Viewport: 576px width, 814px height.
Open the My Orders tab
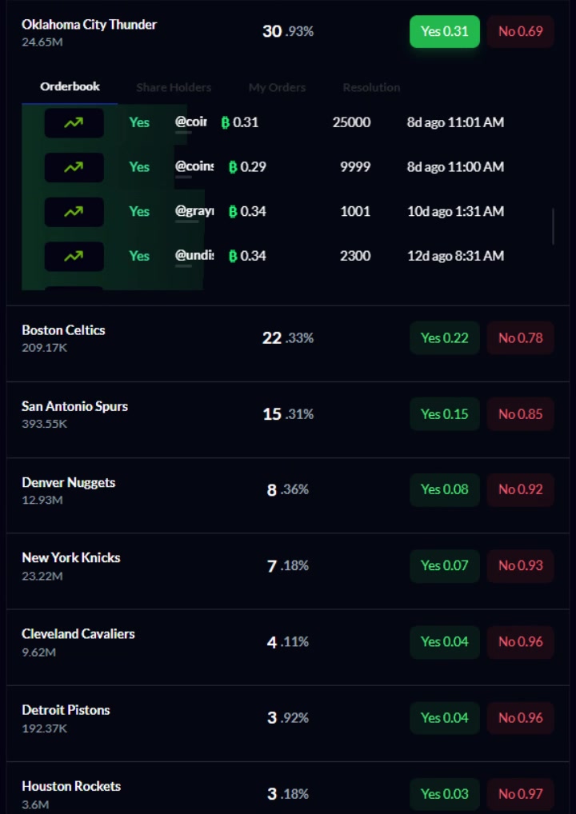tap(277, 87)
